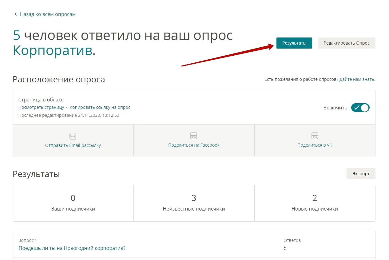
Task: Go back via 'Назад ко всем опросам' link
Action: point(48,14)
